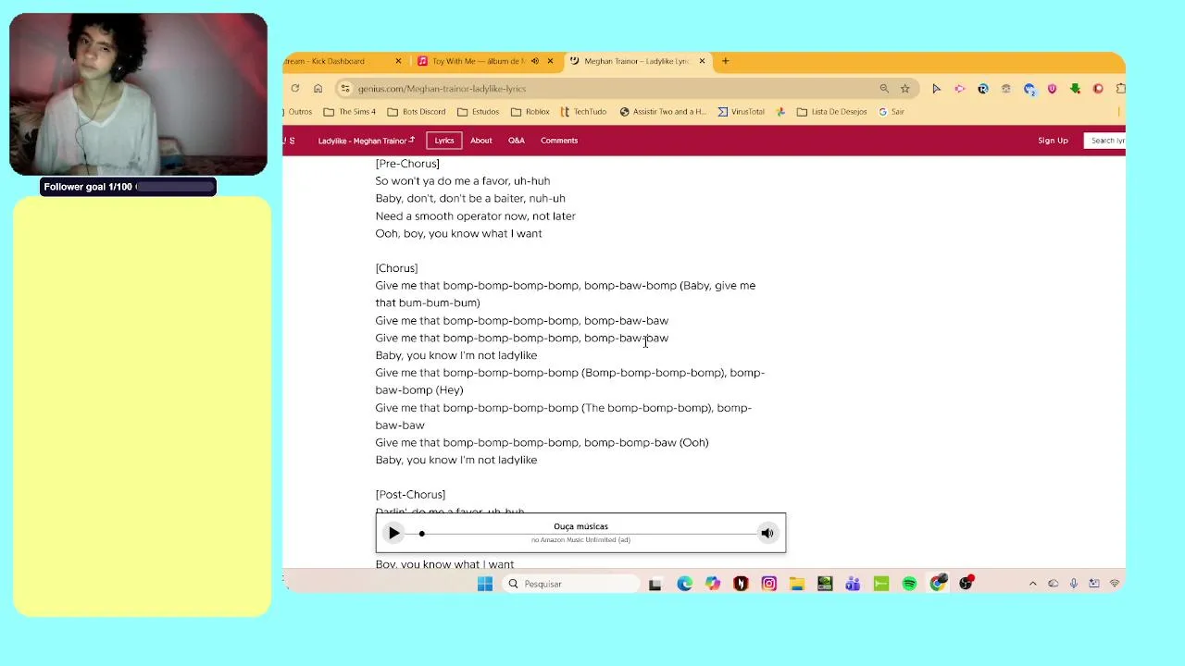Viewport: 1185px width, 666px height.
Task: Bookmark this page with the star icon
Action: [x=905, y=89]
